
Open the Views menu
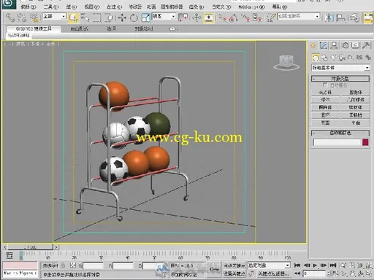pos(92,7)
